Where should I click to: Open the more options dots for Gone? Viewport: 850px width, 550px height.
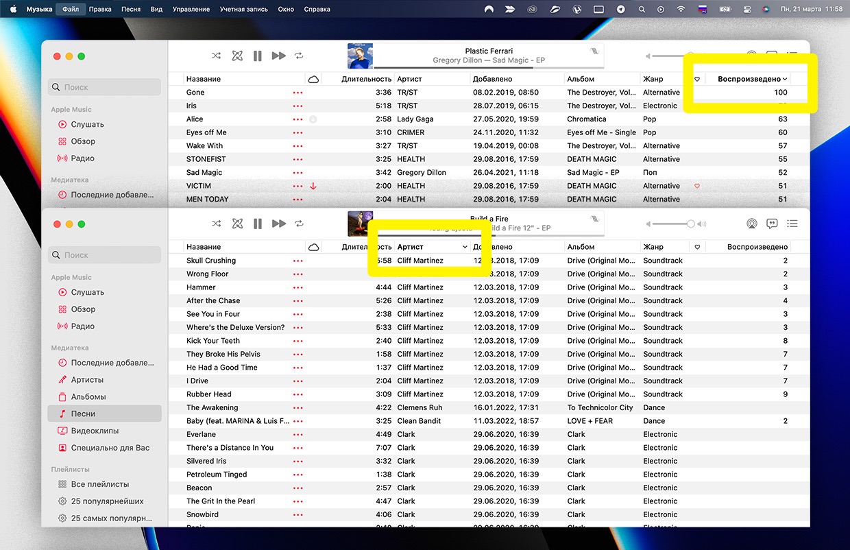297,93
